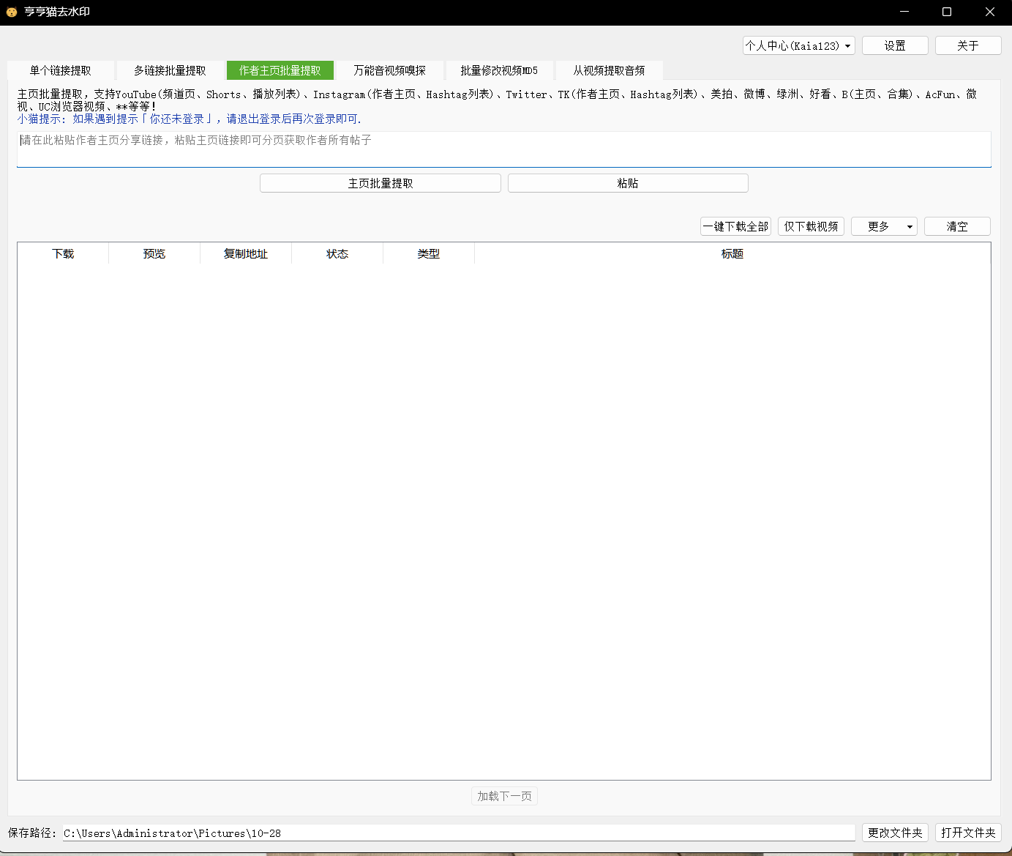The image size is (1012, 856).
Task: Click the 更改文件夹 button
Action: 895,833
